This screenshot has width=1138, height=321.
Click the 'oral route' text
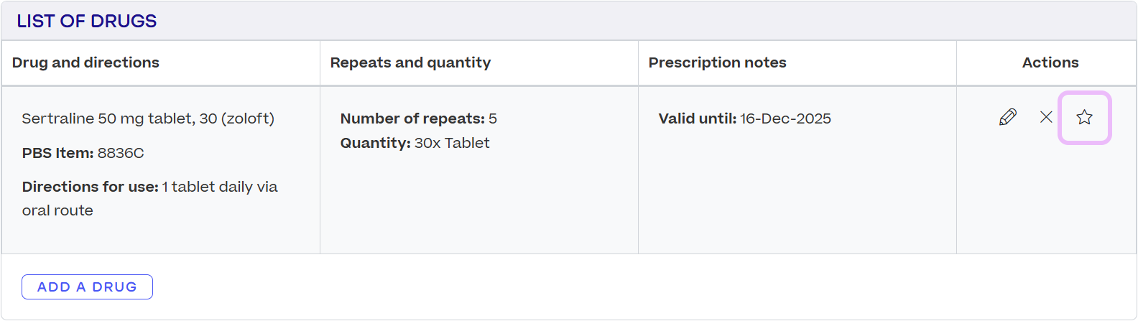[x=57, y=210]
